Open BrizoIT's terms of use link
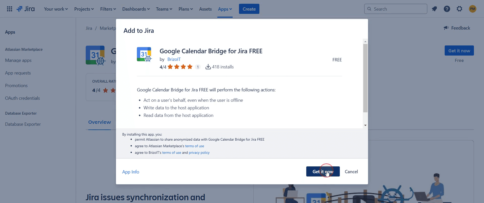This screenshot has width=484, height=203. point(172,153)
